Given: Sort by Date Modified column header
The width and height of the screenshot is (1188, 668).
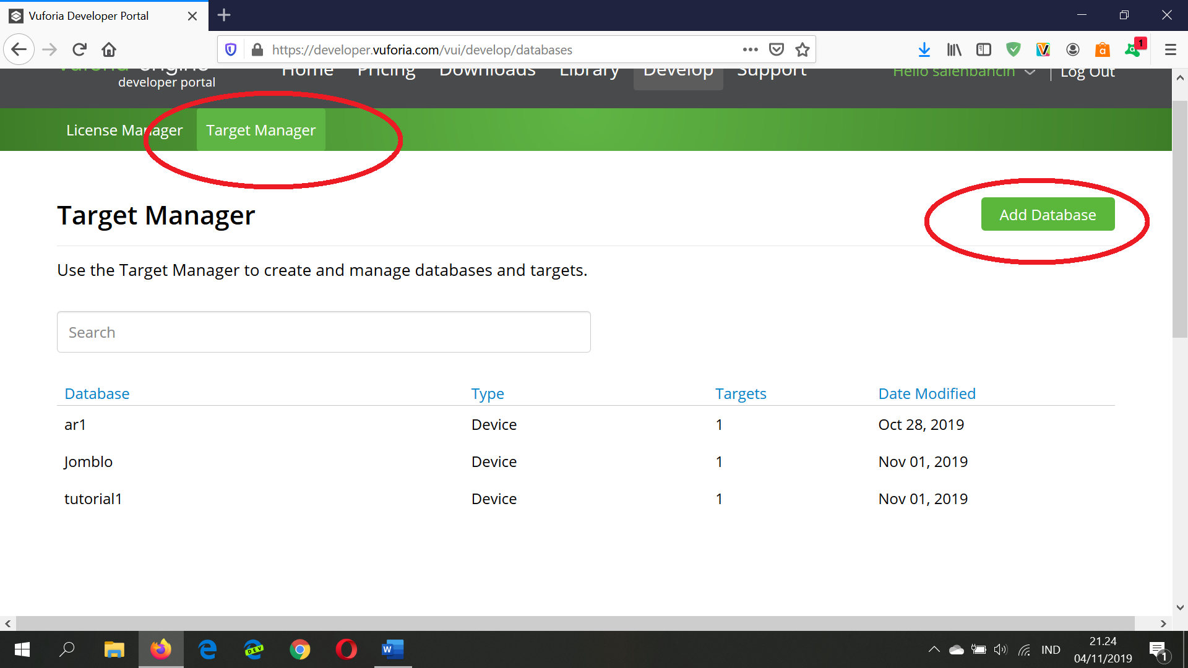Looking at the screenshot, I should 927,393.
